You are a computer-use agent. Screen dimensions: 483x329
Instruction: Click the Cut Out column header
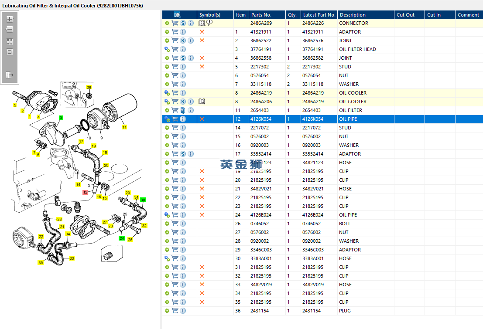[409, 15]
